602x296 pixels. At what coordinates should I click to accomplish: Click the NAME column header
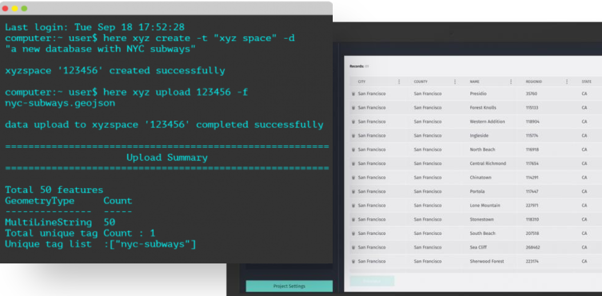tap(475, 82)
